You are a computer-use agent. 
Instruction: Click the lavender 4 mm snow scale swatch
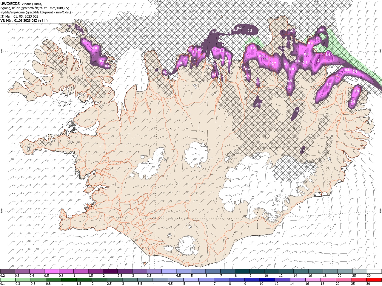click(168, 271)
